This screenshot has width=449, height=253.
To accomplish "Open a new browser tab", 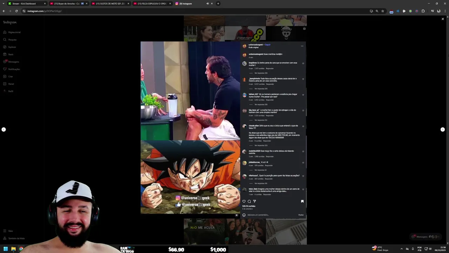I will (x=218, y=4).
